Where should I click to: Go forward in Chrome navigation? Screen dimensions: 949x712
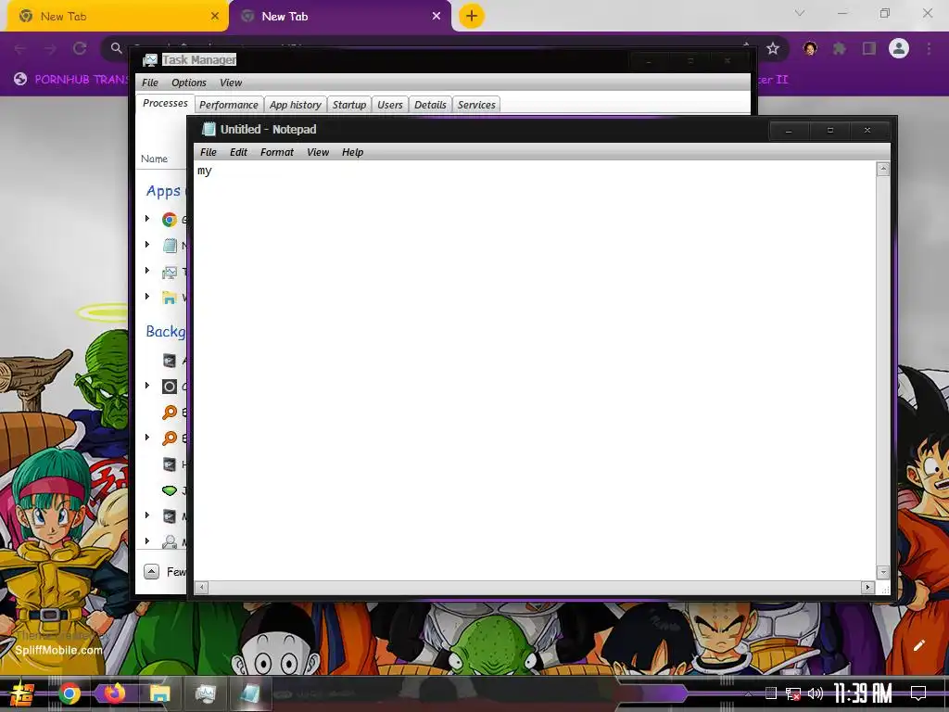click(50, 48)
